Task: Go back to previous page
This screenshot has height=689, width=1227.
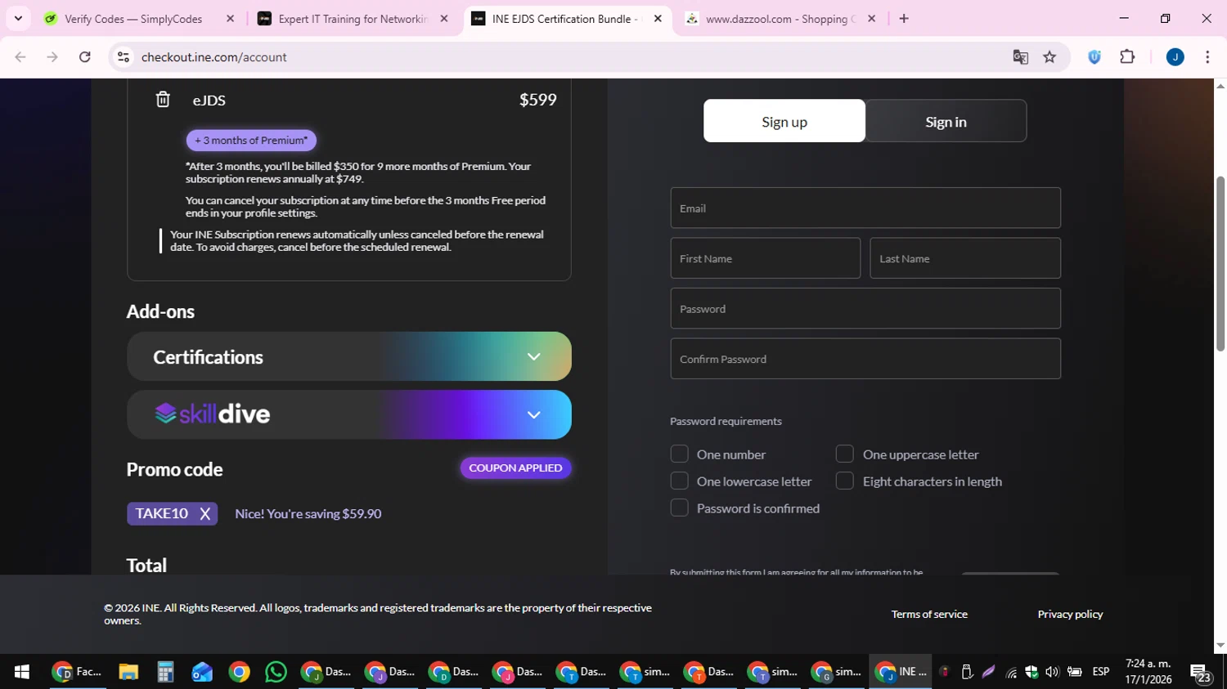Action: pyautogui.click(x=20, y=57)
